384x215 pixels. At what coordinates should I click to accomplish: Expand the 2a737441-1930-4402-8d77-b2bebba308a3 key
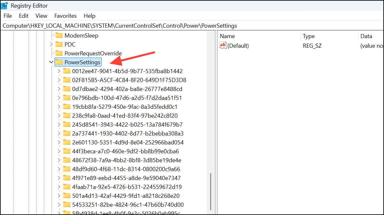point(59,133)
